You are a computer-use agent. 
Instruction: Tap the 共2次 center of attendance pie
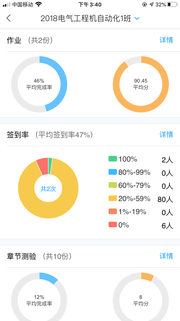(48, 189)
